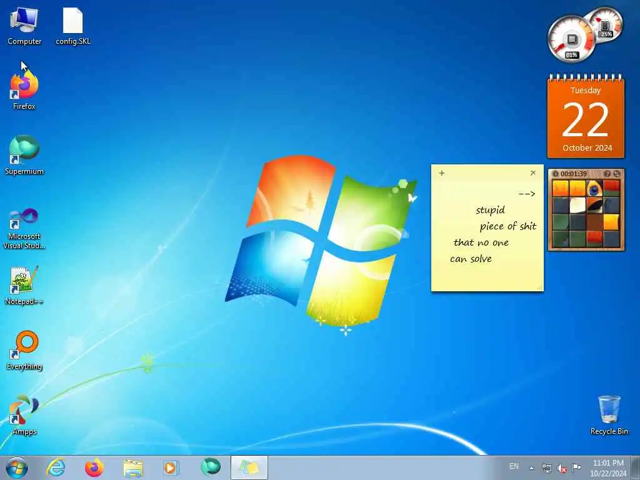Select the Firefox desktop shortcut
This screenshot has width=640, height=480.
coord(24,91)
